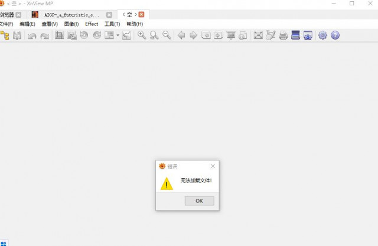Image resolution: width=378 pixels, height=246 pixels.
Task: Click the Zoom in magnifier
Action: click(x=142, y=35)
